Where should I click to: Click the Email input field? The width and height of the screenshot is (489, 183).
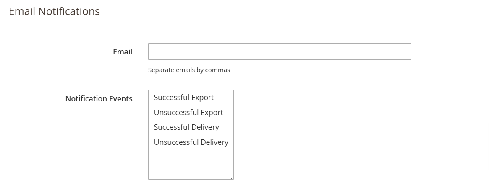[x=280, y=52]
